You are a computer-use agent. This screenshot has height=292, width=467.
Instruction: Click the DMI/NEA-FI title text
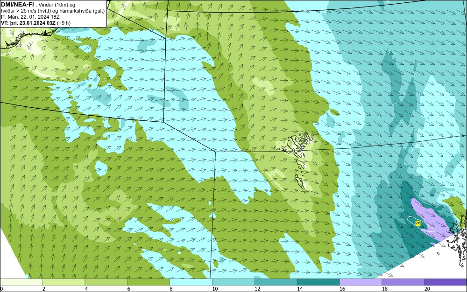coord(17,4)
